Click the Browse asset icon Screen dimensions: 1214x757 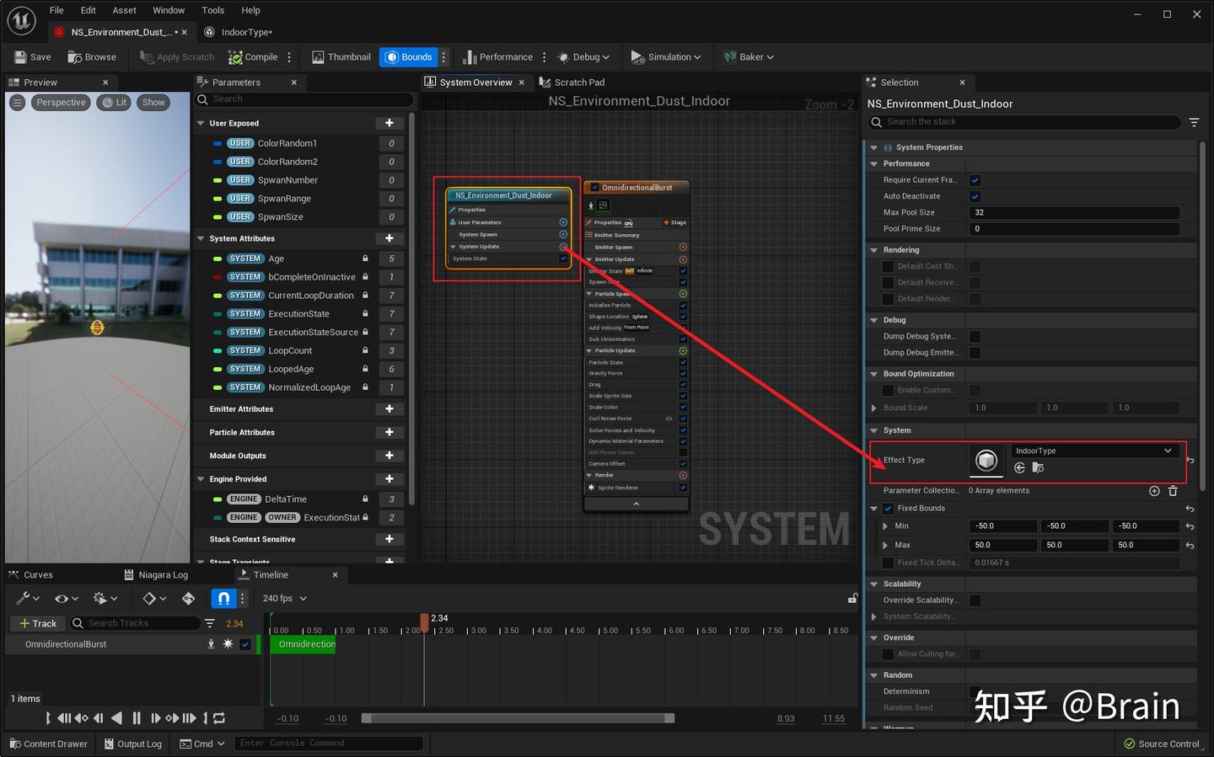(91, 57)
